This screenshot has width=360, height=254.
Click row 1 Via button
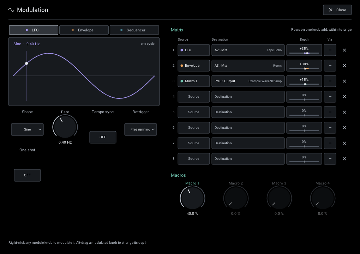point(330,50)
